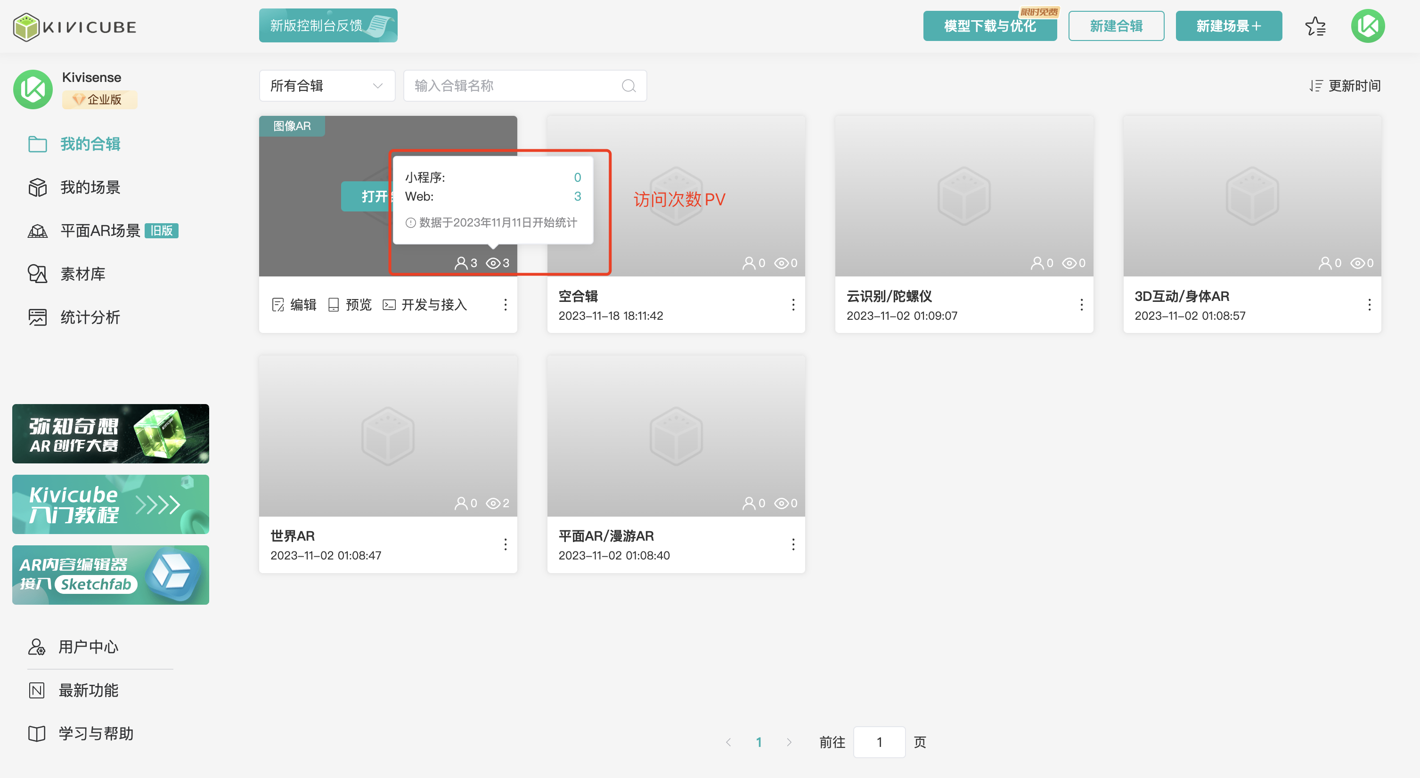This screenshot has width=1420, height=778.
Task: Click the 新建合辑 button
Action: click(x=1116, y=26)
